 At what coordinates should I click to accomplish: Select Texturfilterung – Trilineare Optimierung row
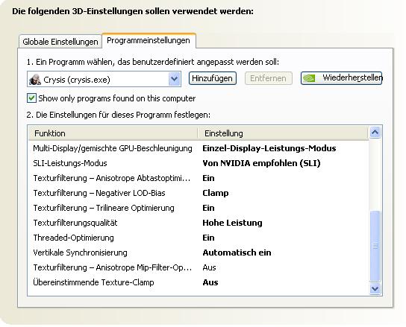pyautogui.click(x=199, y=208)
